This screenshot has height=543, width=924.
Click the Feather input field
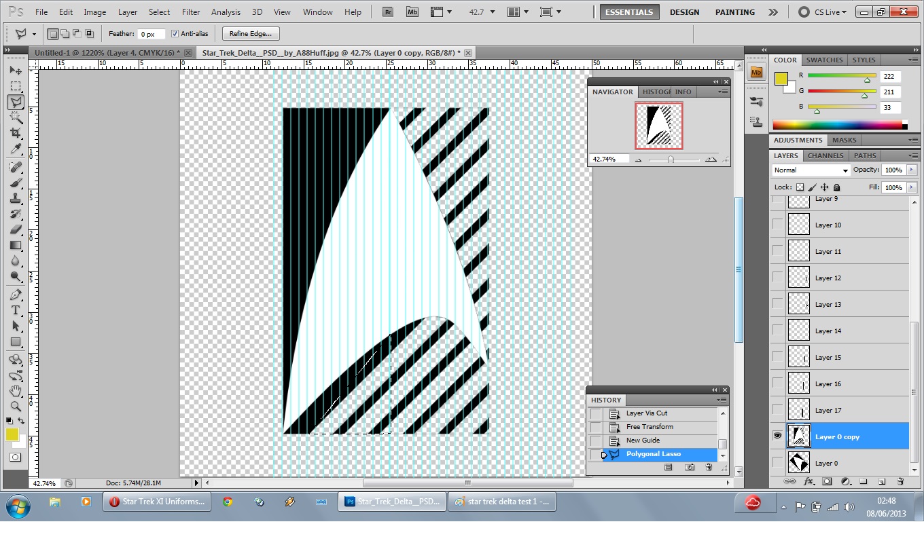click(x=151, y=34)
